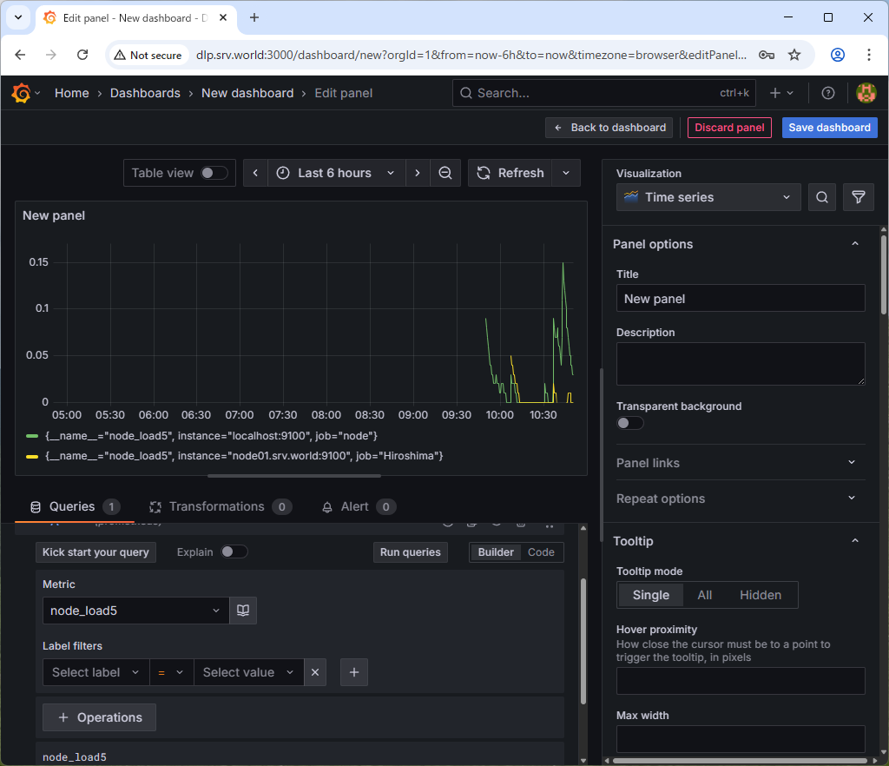The width and height of the screenshot is (889, 766).
Task: Shift time range backward with left arrow
Action: coord(255,173)
